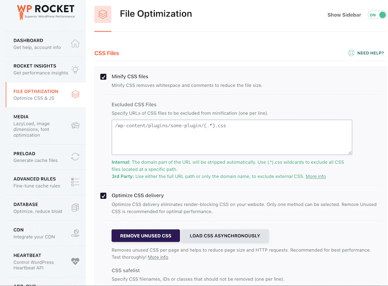The width and height of the screenshot is (388, 286).
Task: Uncheck Minify CSS files
Action: (x=103, y=76)
